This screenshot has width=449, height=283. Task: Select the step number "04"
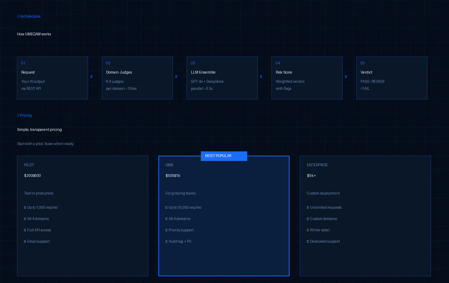pyautogui.click(x=278, y=63)
